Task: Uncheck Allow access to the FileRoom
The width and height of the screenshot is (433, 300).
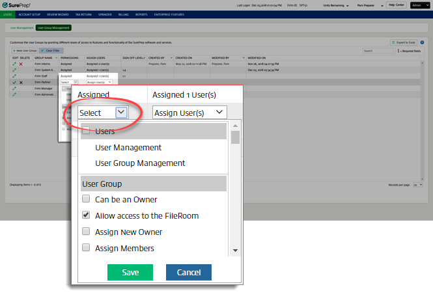Action: pos(86,215)
